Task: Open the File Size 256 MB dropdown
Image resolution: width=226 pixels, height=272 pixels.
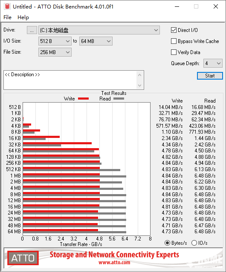Action: pyautogui.click(x=55, y=52)
